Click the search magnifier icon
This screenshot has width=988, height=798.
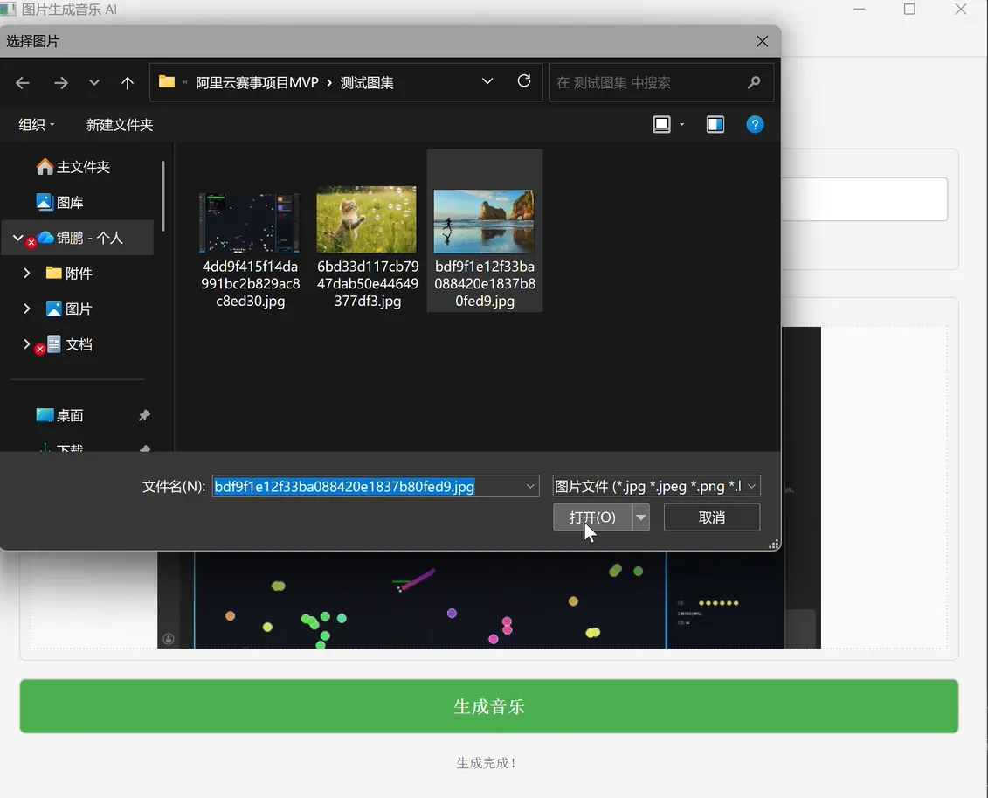pyautogui.click(x=754, y=82)
